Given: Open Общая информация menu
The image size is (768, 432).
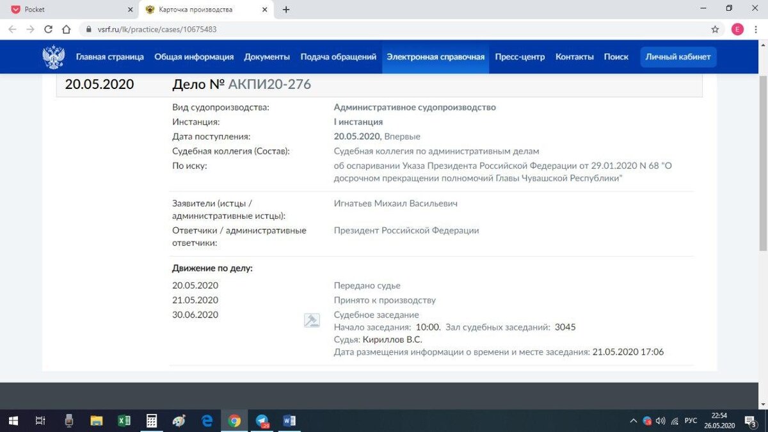Looking at the screenshot, I should (194, 57).
